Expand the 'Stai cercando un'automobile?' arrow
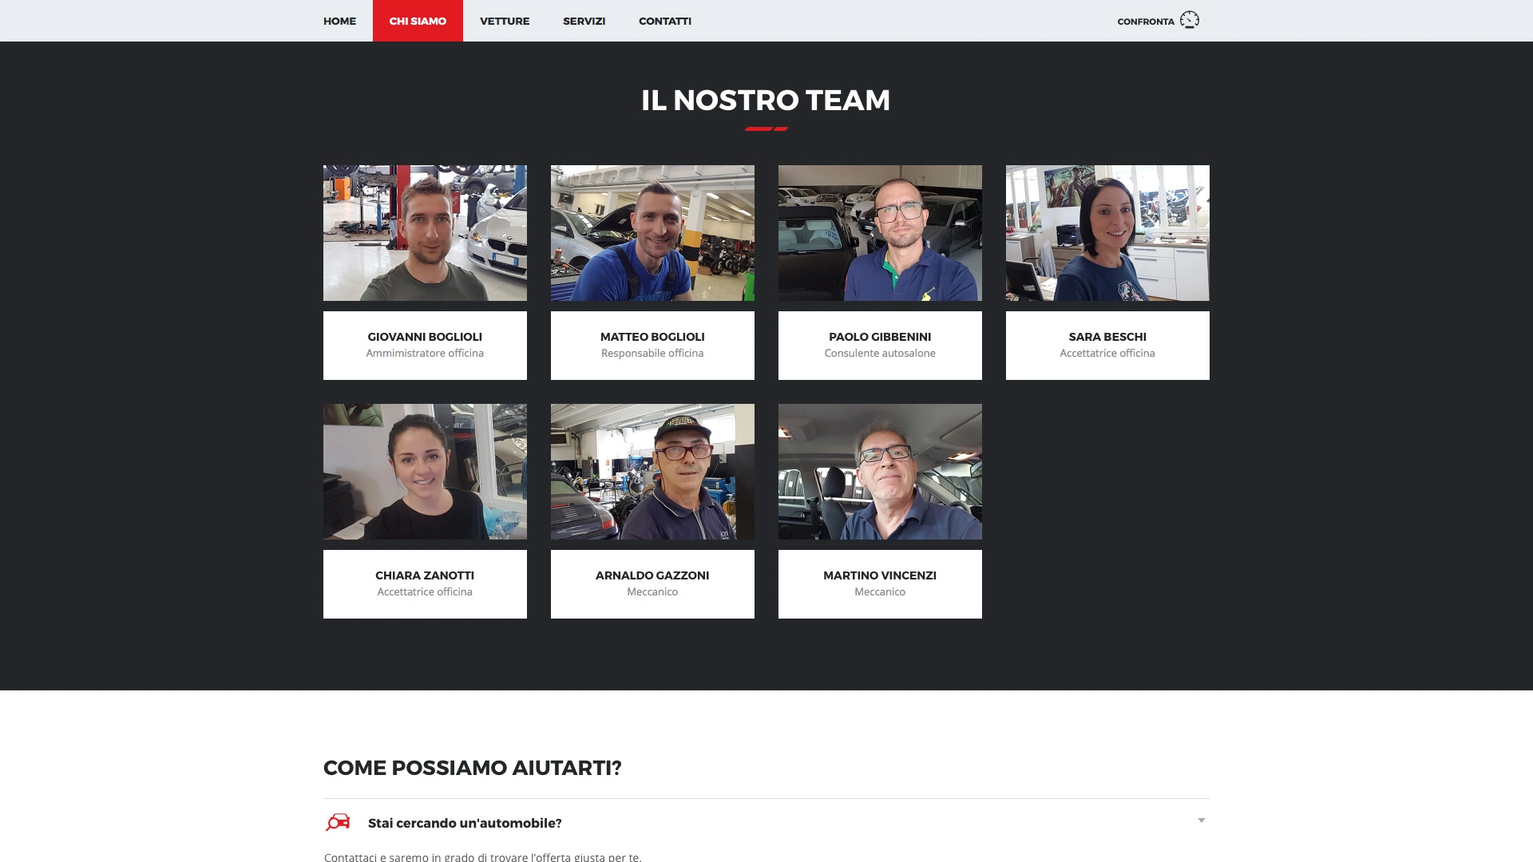 point(1201,820)
